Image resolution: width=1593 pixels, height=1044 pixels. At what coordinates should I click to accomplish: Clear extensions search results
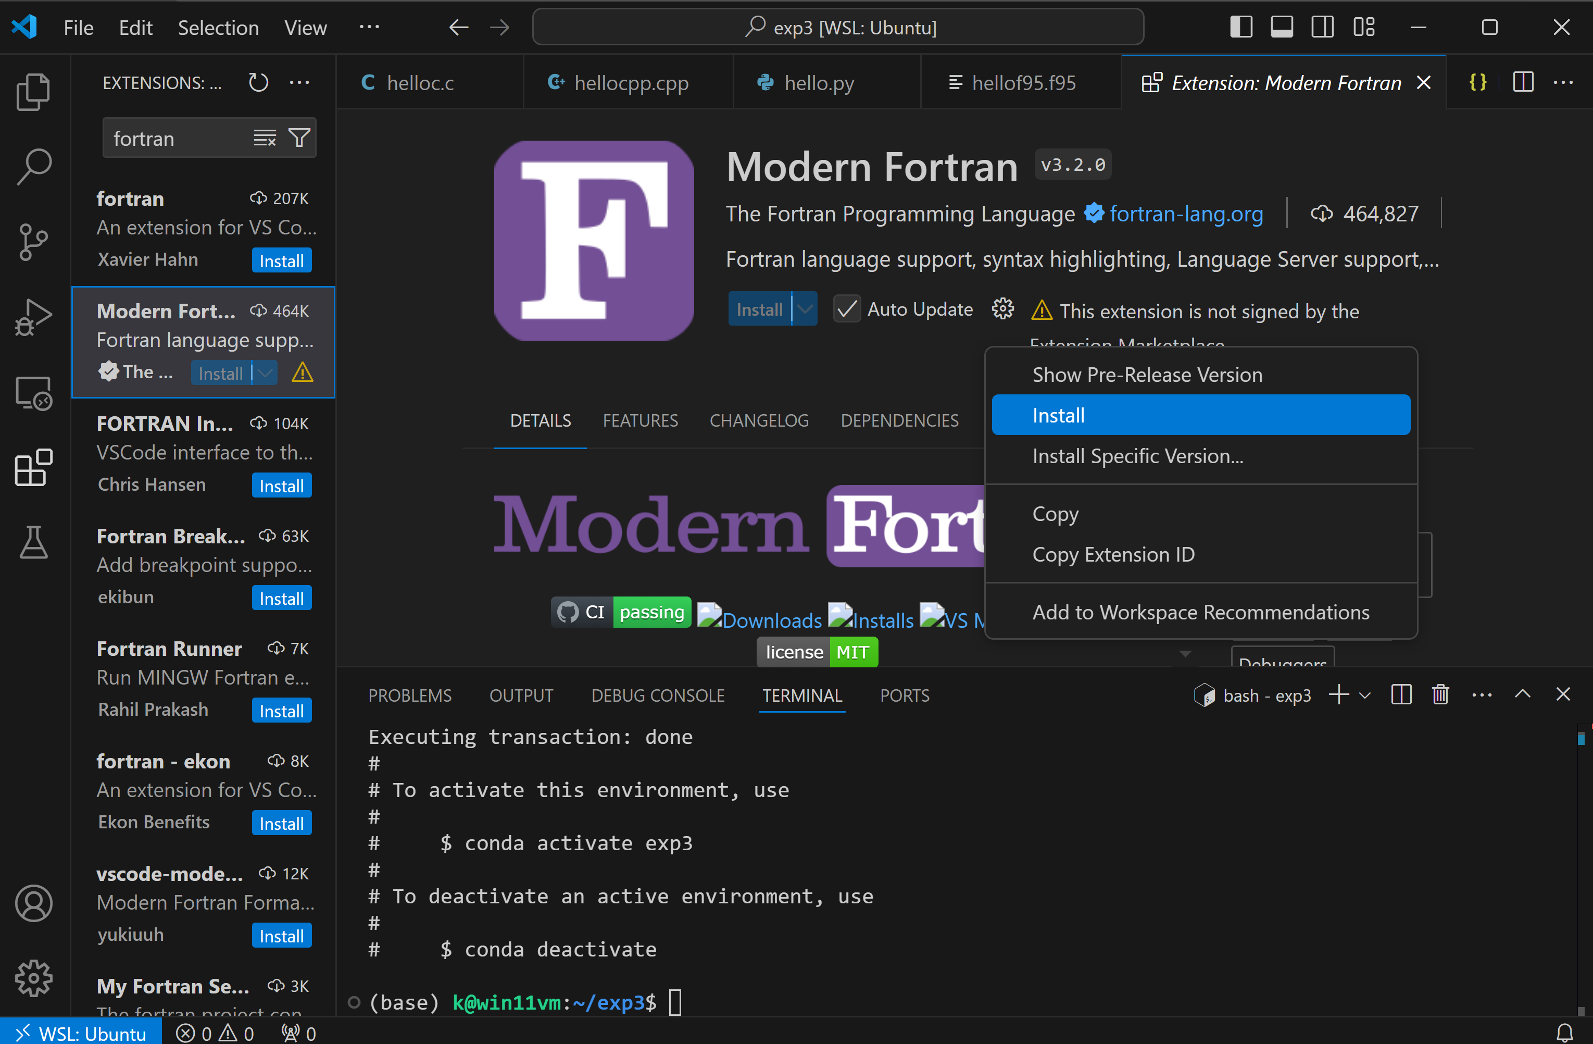click(265, 138)
